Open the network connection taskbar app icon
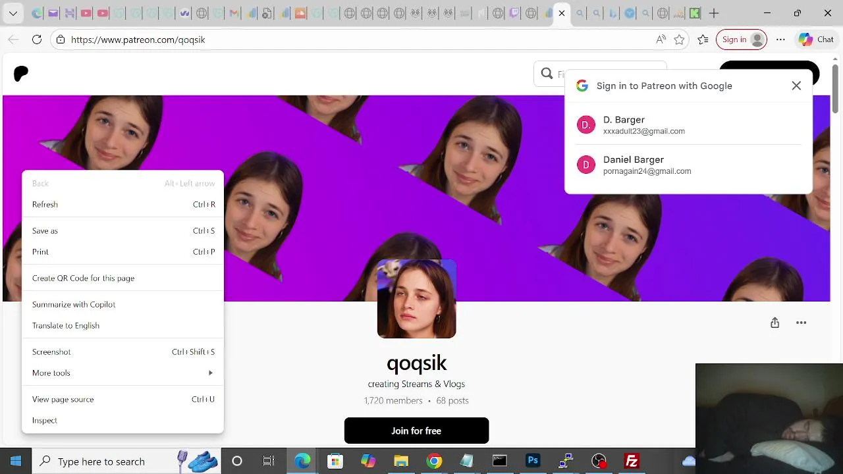 [x=566, y=461]
